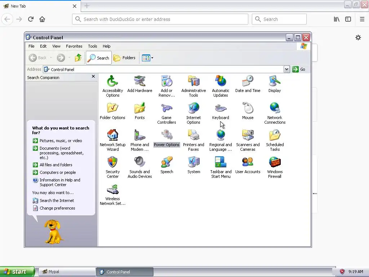The height and width of the screenshot is (277, 369).
Task: Click the Control Panel address field
Action: [x=164, y=69]
